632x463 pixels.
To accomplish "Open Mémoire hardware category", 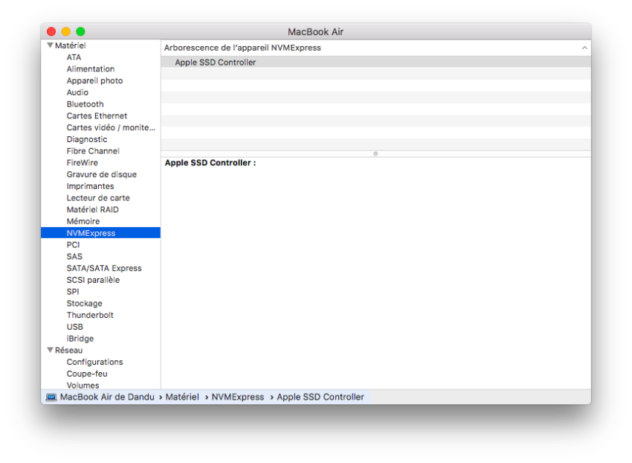I will pos(83,221).
